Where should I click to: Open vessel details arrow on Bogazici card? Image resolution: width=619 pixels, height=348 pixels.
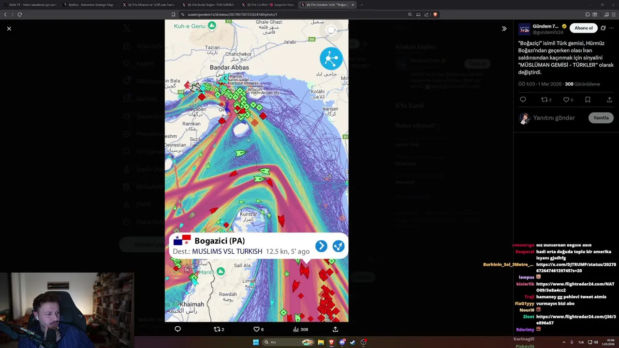(x=321, y=246)
